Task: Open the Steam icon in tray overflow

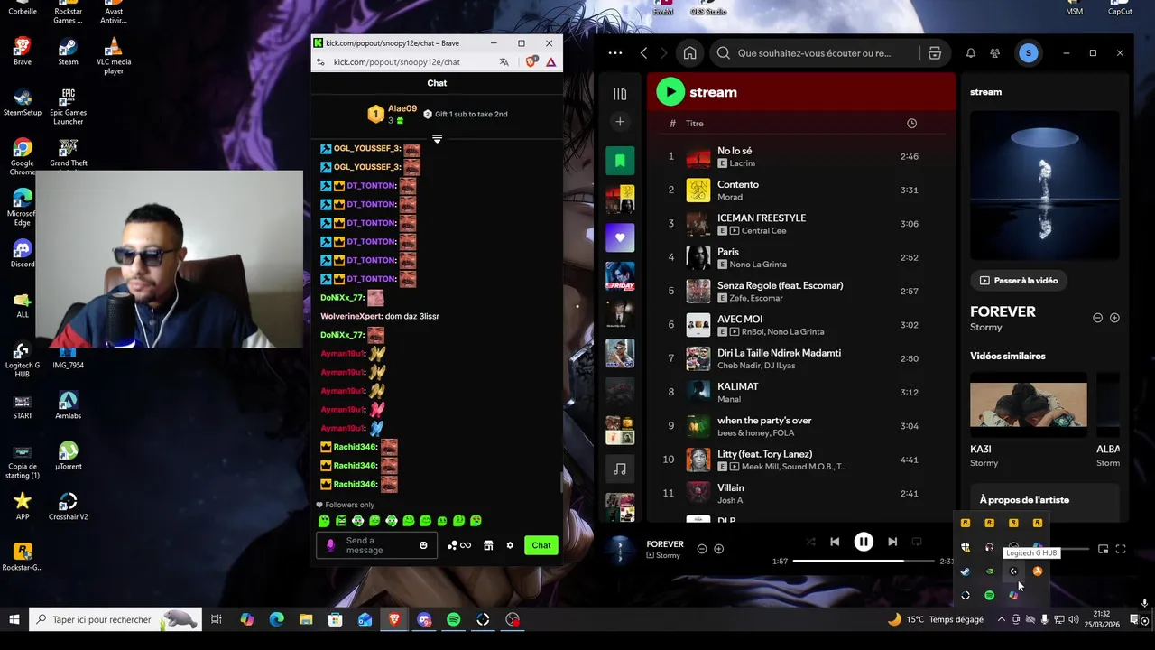Action: click(966, 571)
